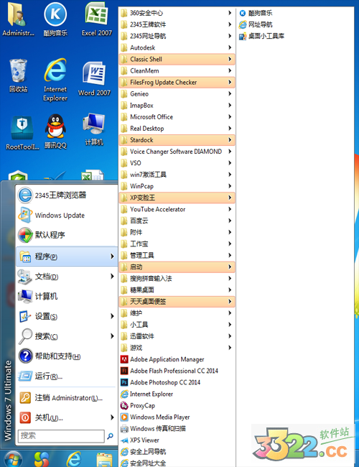The width and height of the screenshot is (359, 467).
Task: Open the Administrator desktop folder icon
Action: tap(18, 19)
